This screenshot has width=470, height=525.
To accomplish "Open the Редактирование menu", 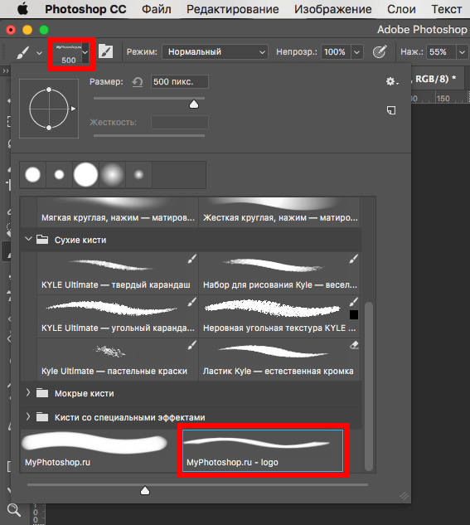I will pos(232,9).
